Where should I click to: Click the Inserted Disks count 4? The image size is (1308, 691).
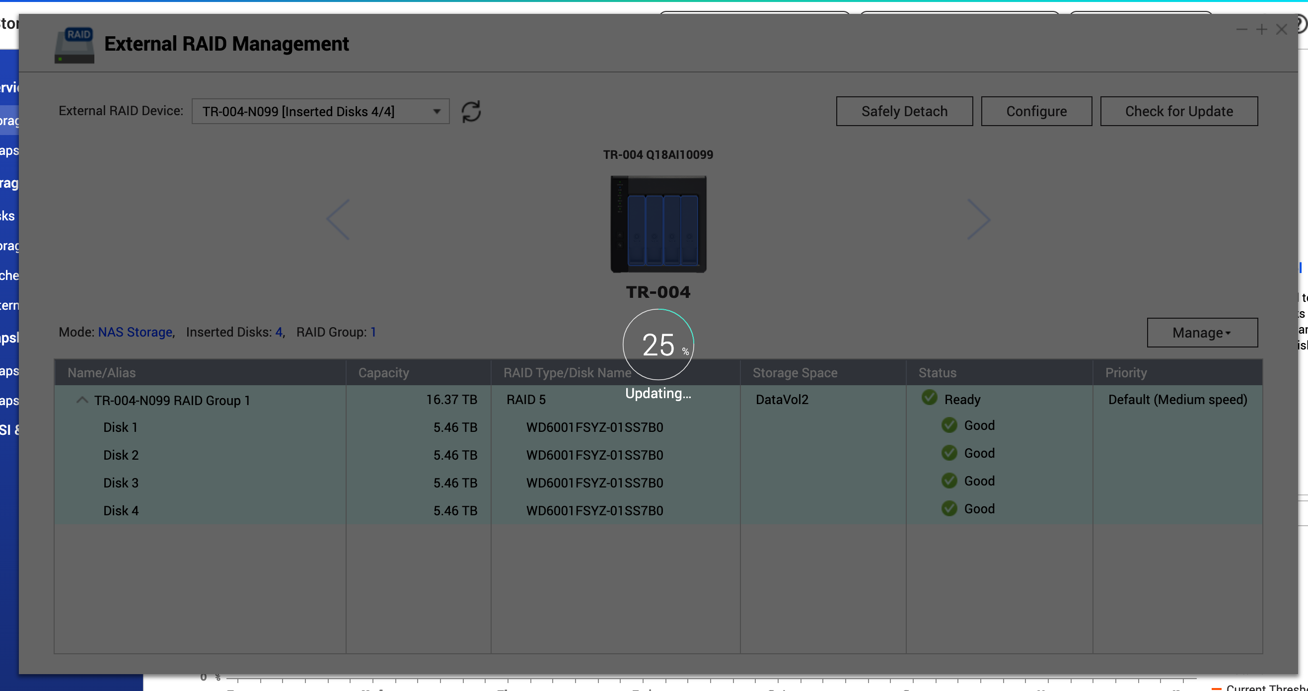click(279, 332)
